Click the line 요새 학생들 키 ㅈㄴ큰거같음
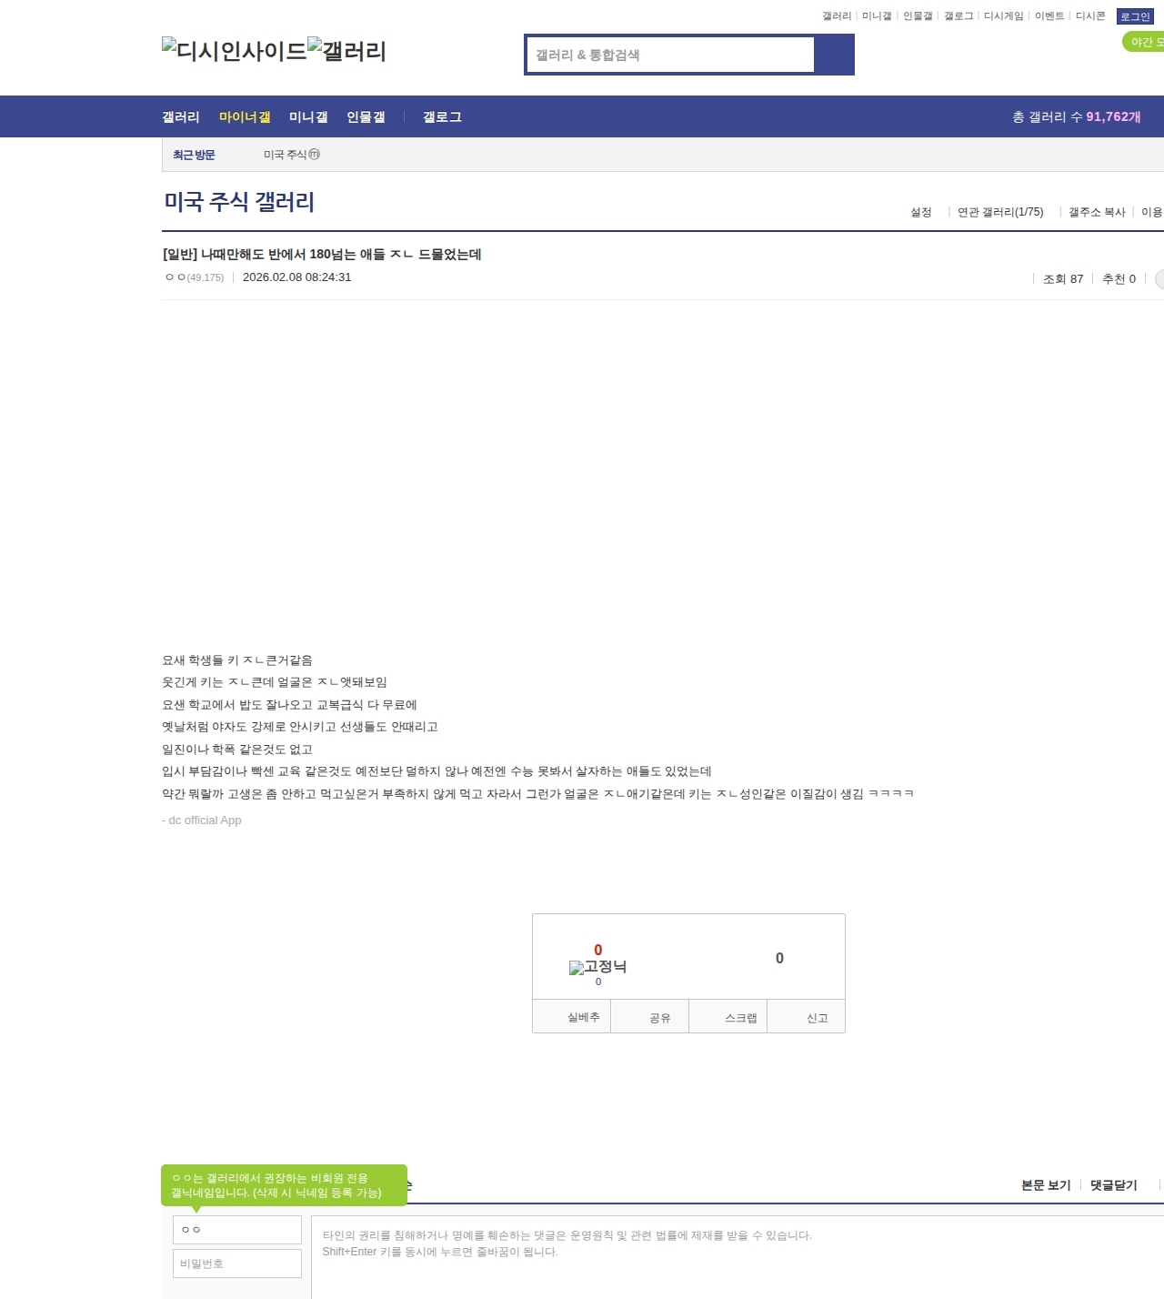 237,660
